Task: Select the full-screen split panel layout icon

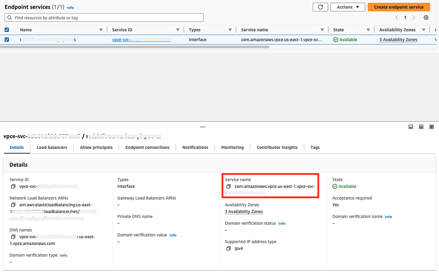Action: point(431,126)
